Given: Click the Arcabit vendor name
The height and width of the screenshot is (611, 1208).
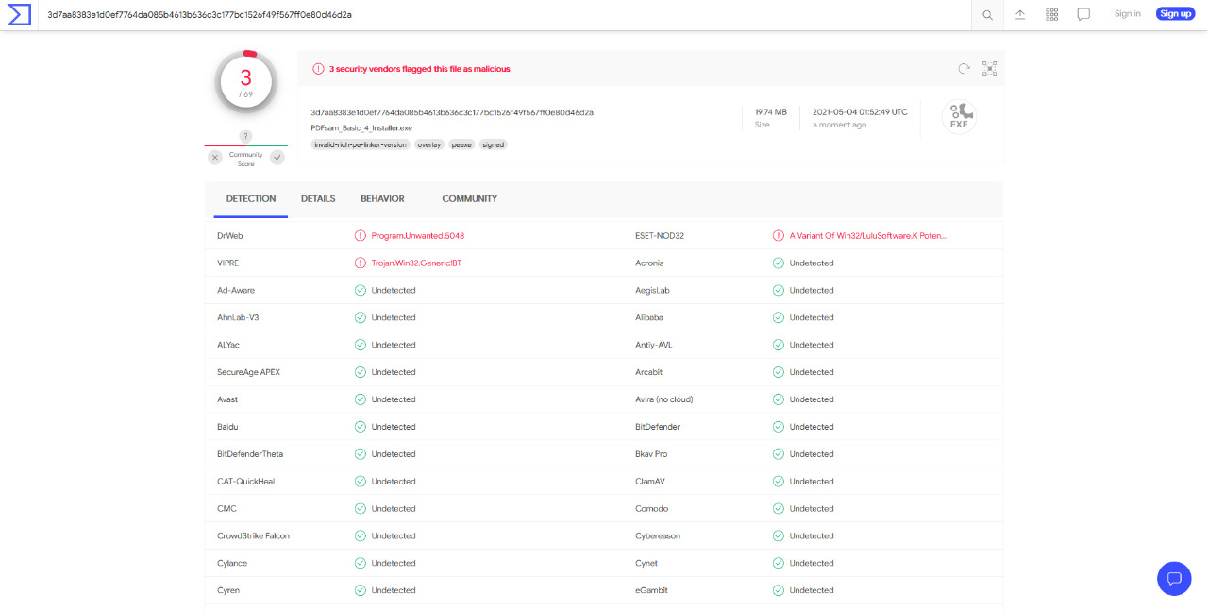Looking at the screenshot, I should [650, 372].
